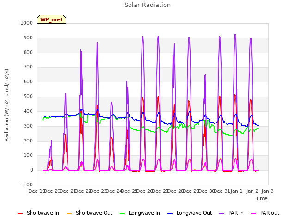This screenshot has height=222, width=296.
Task: Click the green Longwave In legend swatch
Action: click(123, 214)
